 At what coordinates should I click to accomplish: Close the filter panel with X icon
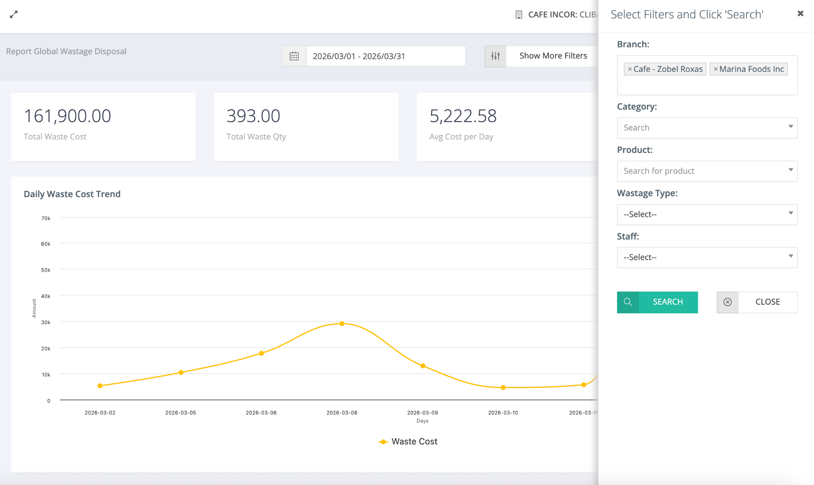click(800, 14)
